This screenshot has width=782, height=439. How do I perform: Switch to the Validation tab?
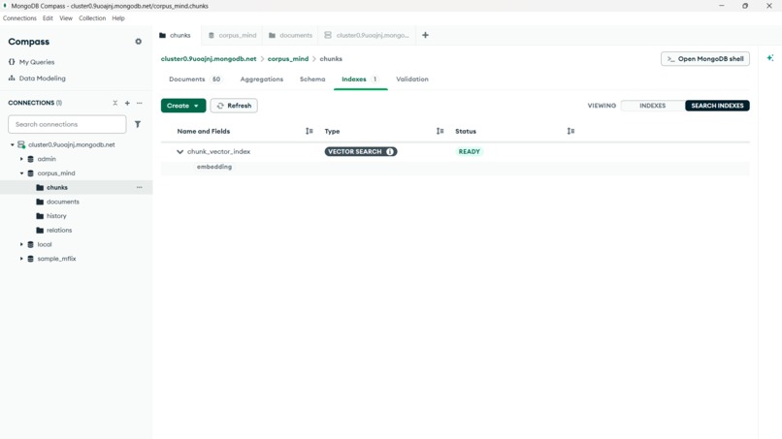[x=412, y=79]
